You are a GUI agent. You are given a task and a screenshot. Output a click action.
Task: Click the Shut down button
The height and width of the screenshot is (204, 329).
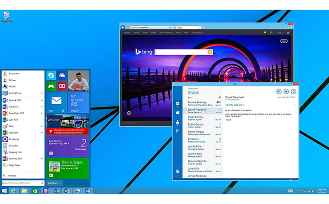tap(52, 183)
